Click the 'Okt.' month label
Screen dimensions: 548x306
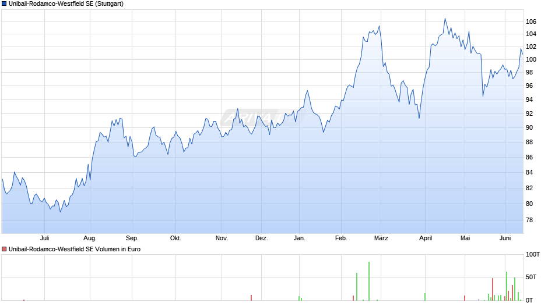(x=175, y=239)
